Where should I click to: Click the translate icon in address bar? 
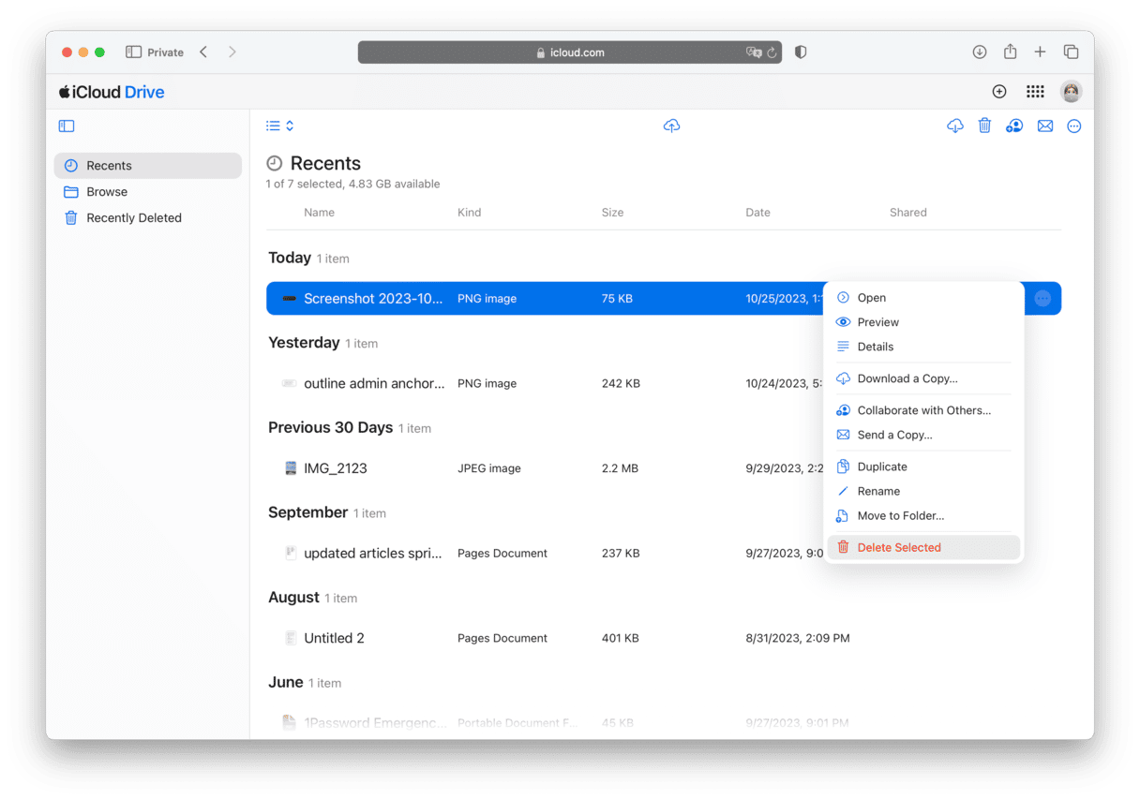(753, 52)
